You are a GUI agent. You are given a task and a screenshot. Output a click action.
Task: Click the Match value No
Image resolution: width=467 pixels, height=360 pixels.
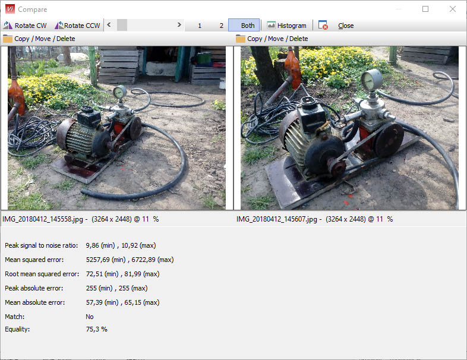[x=90, y=317]
